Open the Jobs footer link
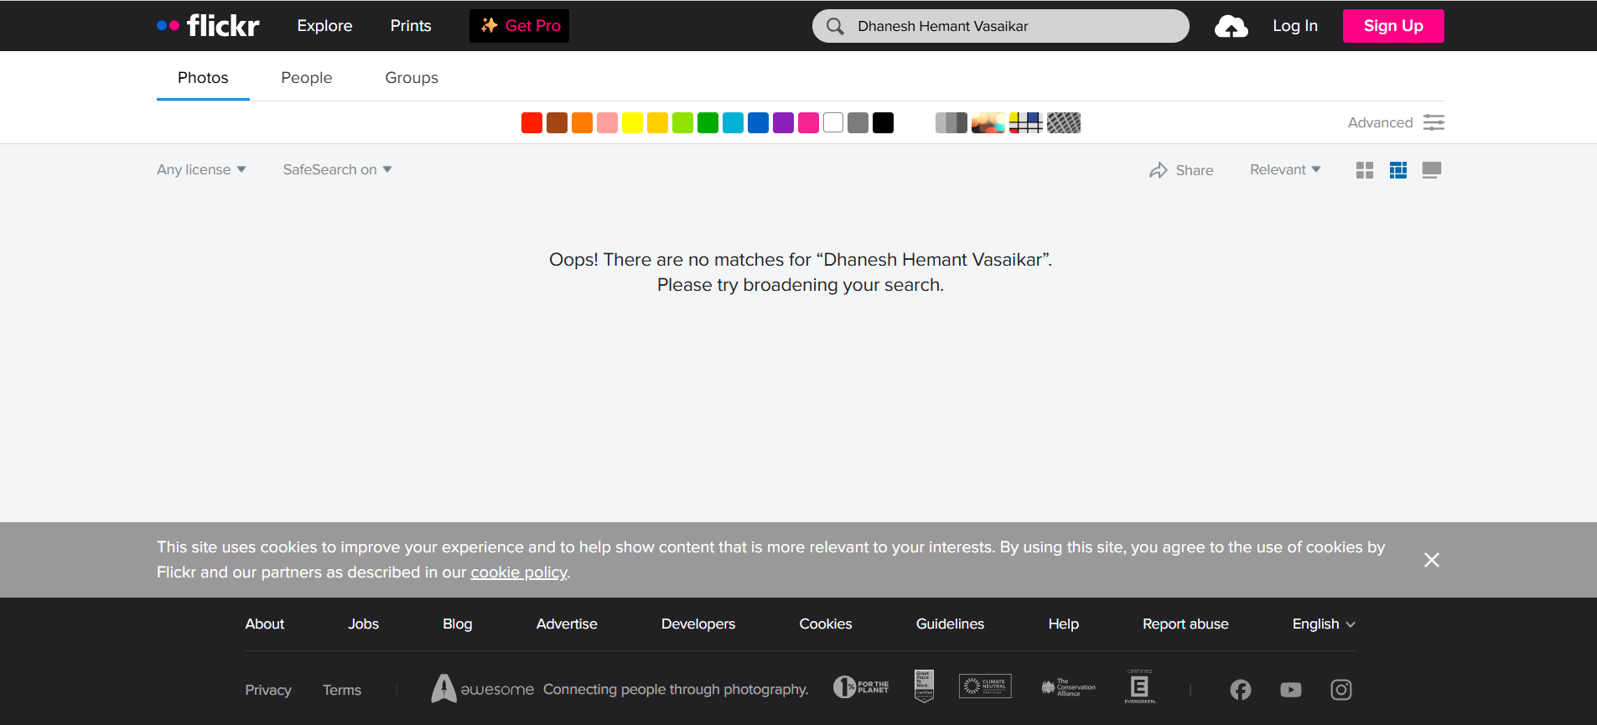The image size is (1597, 725). click(x=364, y=624)
